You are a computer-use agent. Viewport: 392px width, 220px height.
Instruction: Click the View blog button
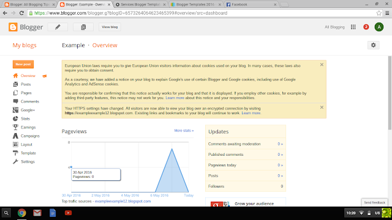110,27
